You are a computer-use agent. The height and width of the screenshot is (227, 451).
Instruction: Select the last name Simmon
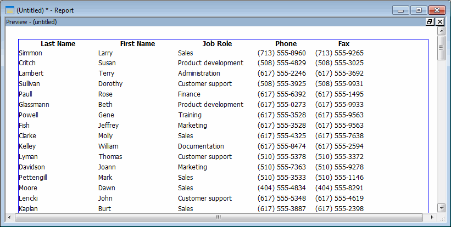pos(31,53)
